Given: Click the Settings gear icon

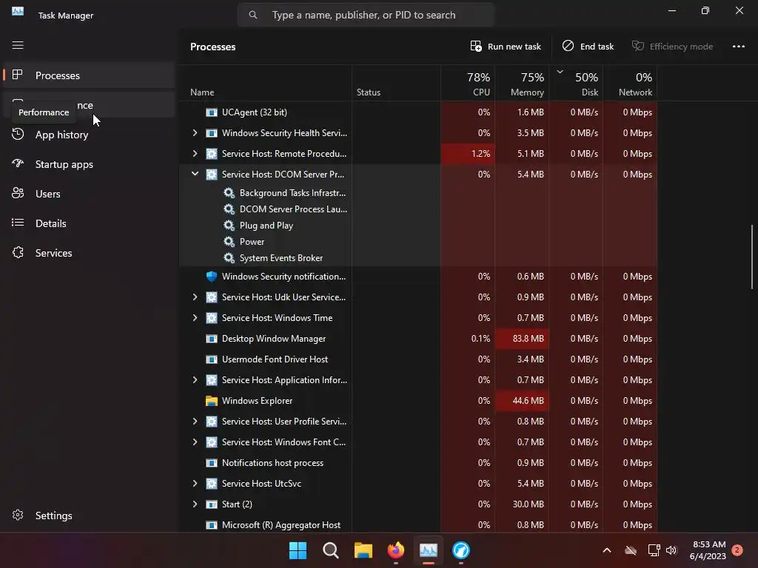Looking at the screenshot, I should tap(18, 515).
